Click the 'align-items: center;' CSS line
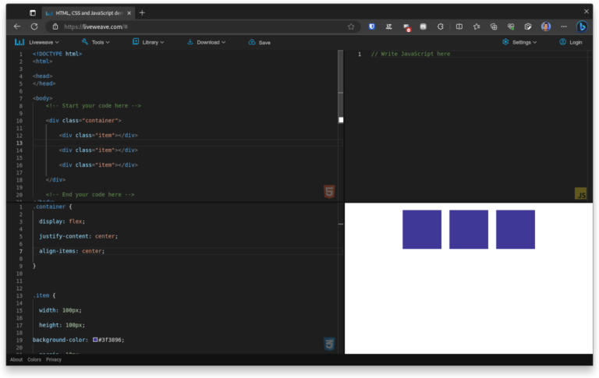The image size is (599, 378). tap(72, 251)
